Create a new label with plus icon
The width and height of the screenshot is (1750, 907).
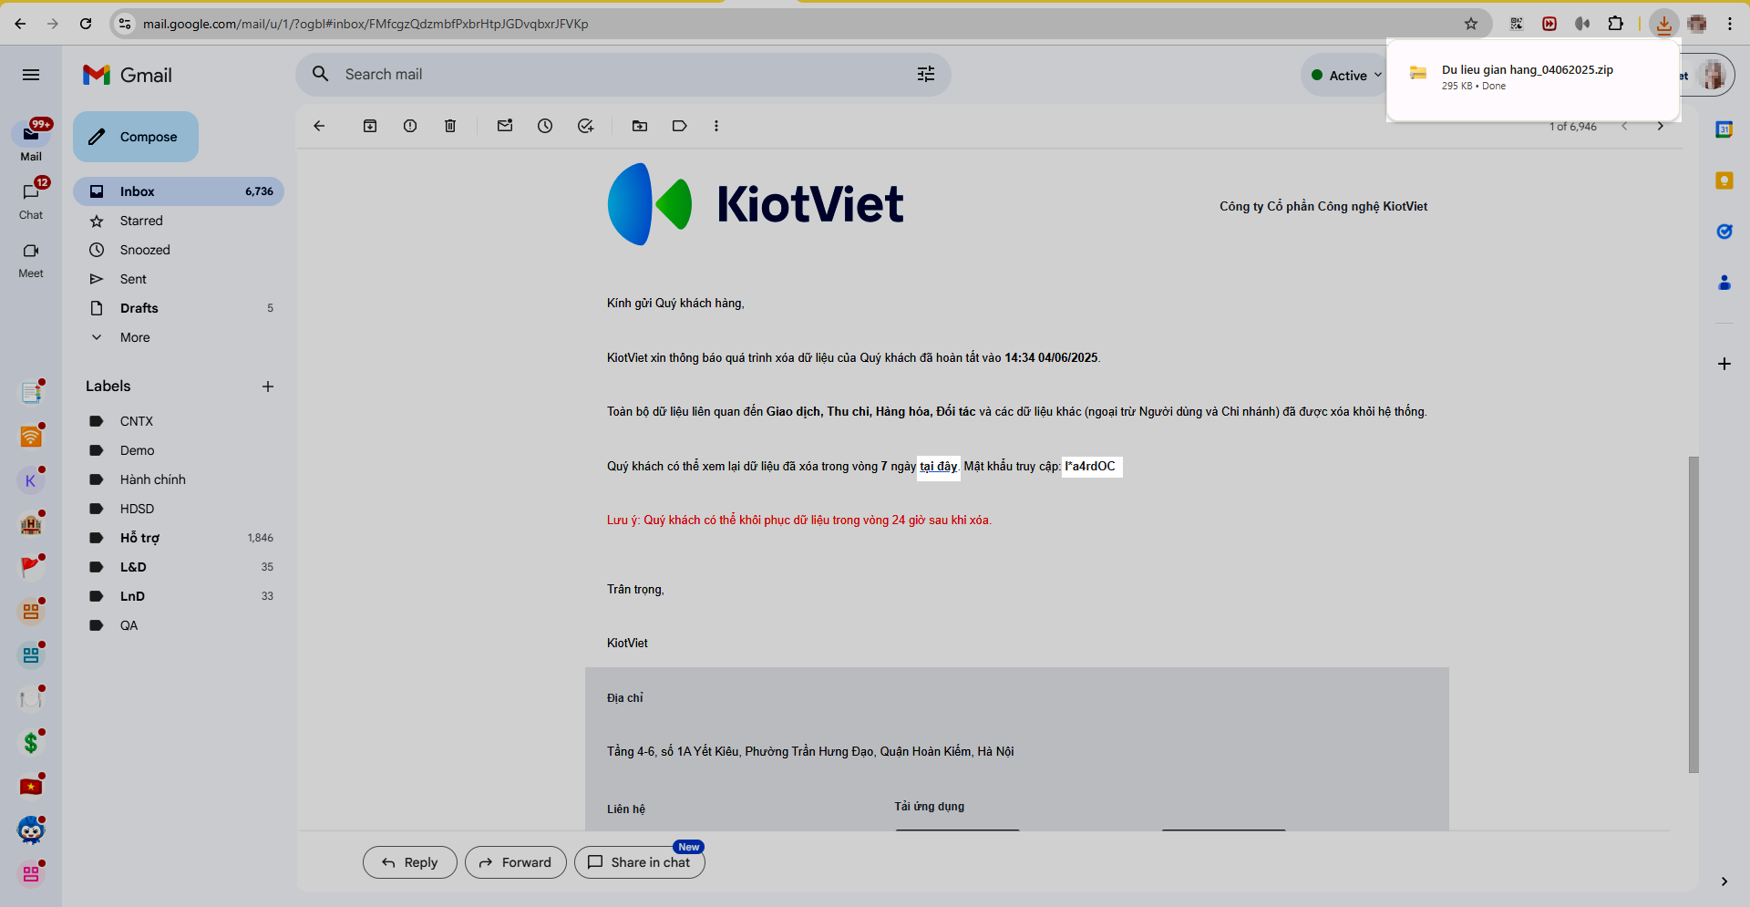click(268, 387)
